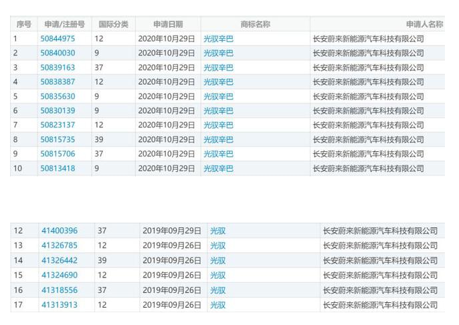
Task: Click the 申请/注册号 column header
Action: click(x=65, y=24)
